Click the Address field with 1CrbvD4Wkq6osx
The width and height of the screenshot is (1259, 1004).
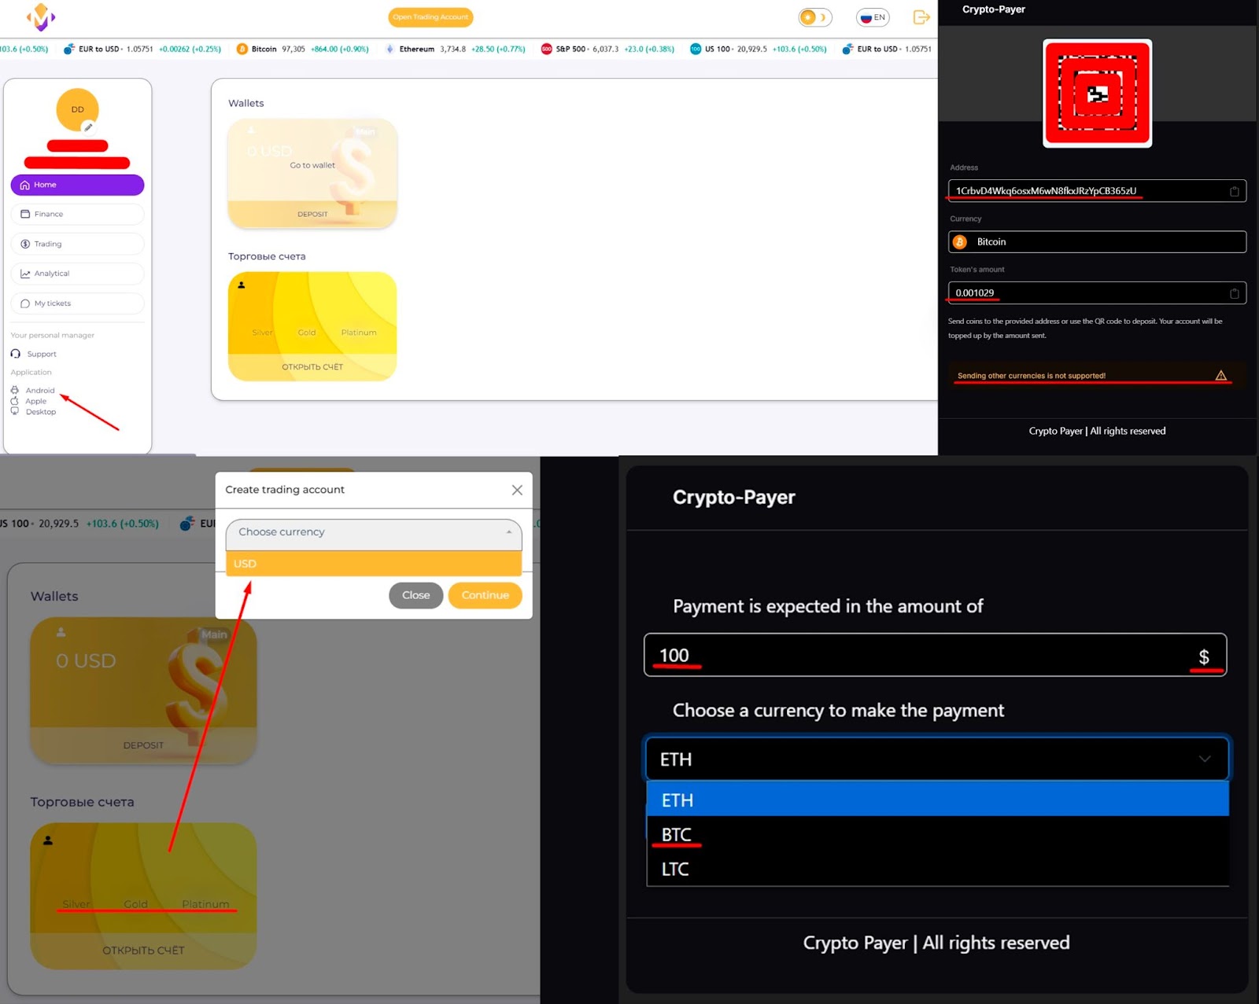[1097, 191]
